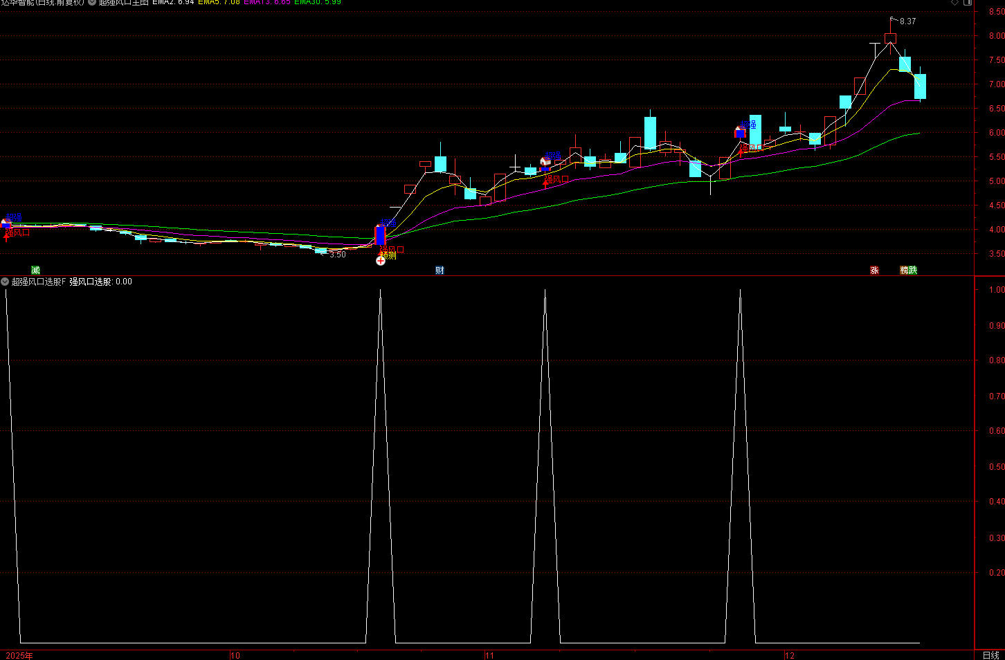Screen dimensions: 1005x660
Task: Click the green EMA30: 5.99 value
Action: (x=318, y=2)
